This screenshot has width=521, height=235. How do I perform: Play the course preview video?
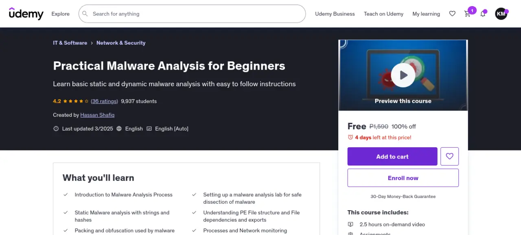pyautogui.click(x=403, y=75)
